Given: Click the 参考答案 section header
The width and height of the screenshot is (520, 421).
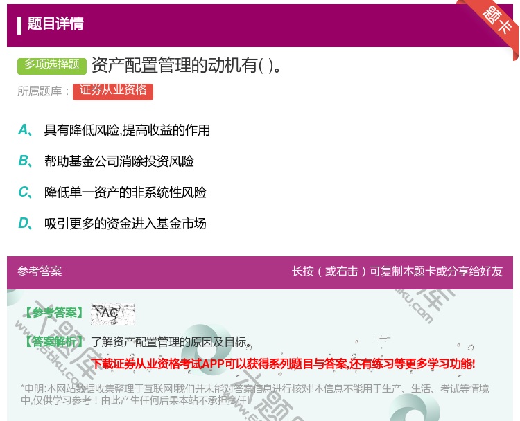Looking at the screenshot, I should pyautogui.click(x=40, y=271).
